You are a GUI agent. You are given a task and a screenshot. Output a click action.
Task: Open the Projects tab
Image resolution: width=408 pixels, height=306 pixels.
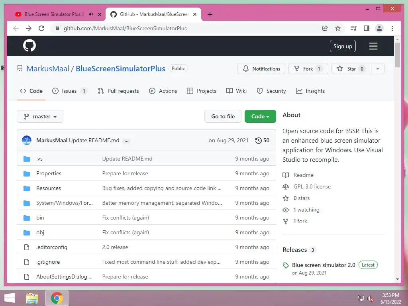[202, 91]
